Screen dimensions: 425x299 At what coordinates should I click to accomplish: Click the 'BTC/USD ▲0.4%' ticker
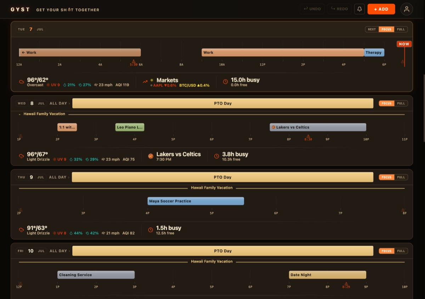(x=194, y=85)
